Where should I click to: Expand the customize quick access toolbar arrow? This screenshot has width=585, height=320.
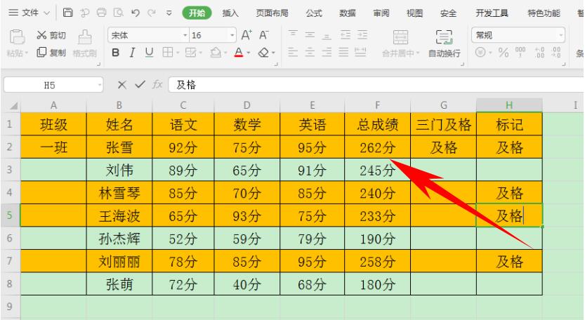point(169,13)
